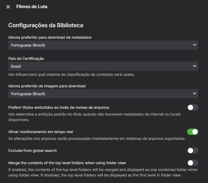Enable merging top level folders toggle
The width and height of the screenshot is (208, 183).
pyautogui.click(x=193, y=163)
